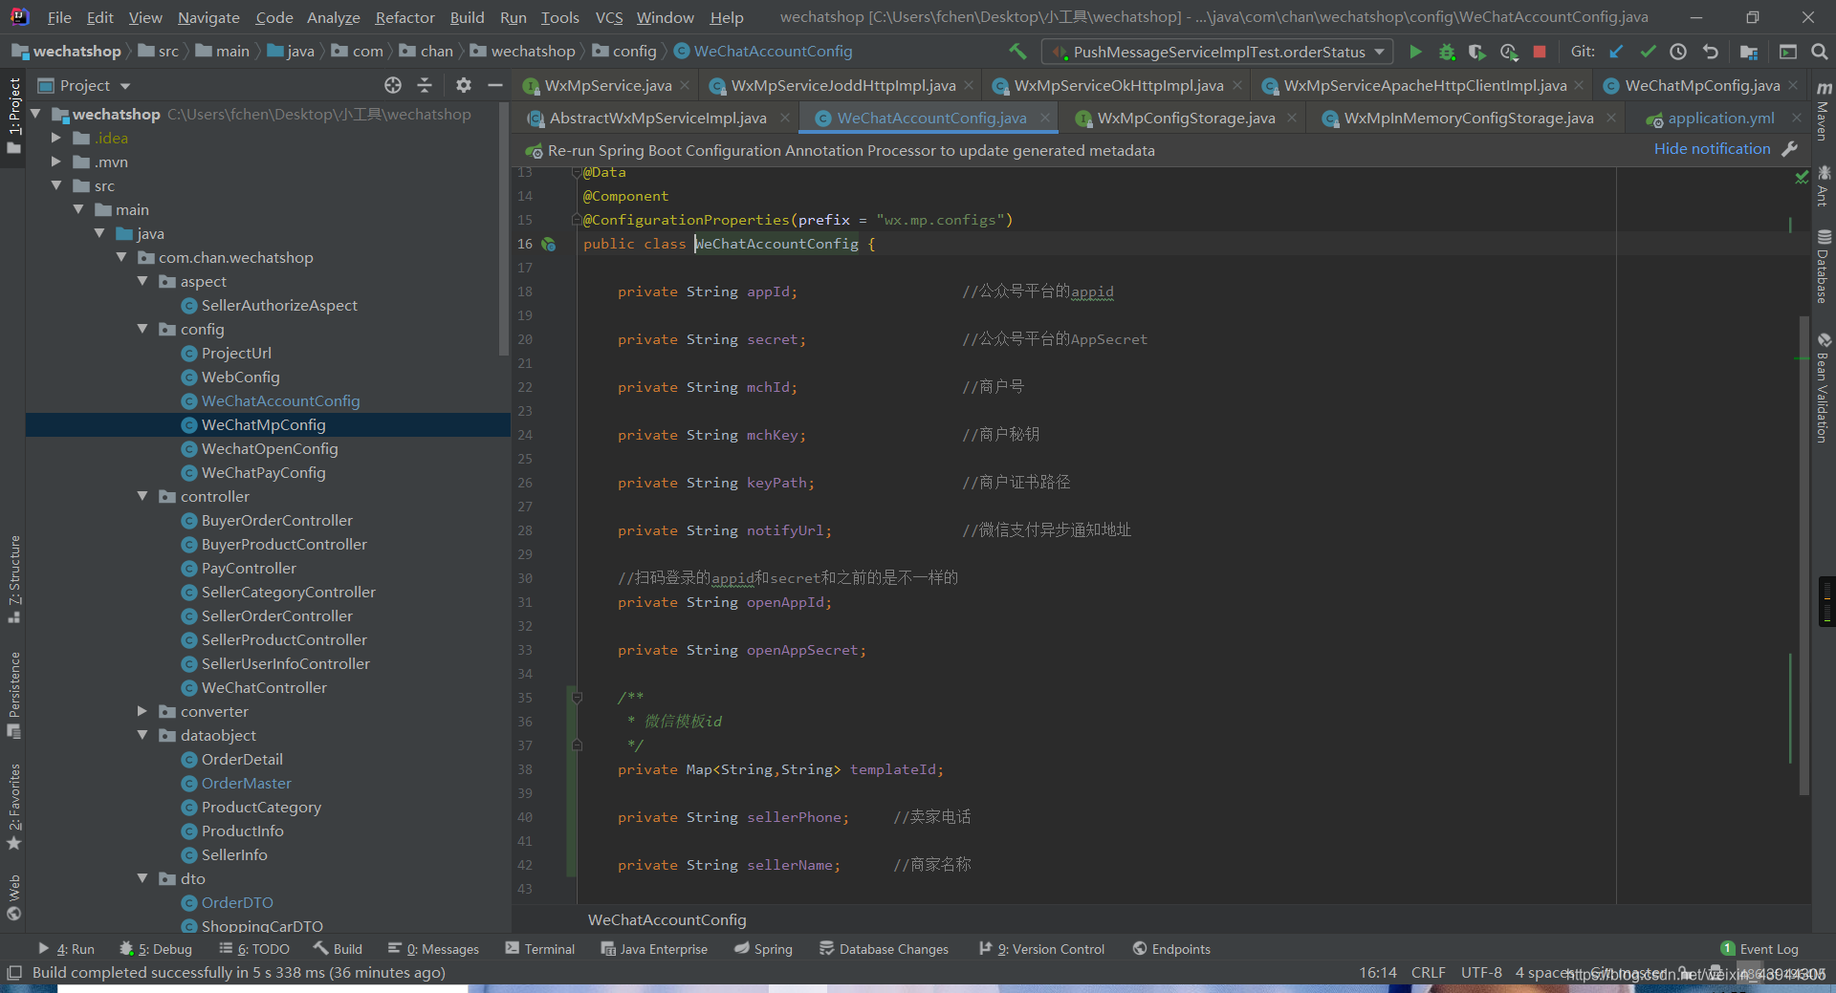The width and height of the screenshot is (1836, 993).
Task: Open the Version Control tool window
Action: point(1041,949)
